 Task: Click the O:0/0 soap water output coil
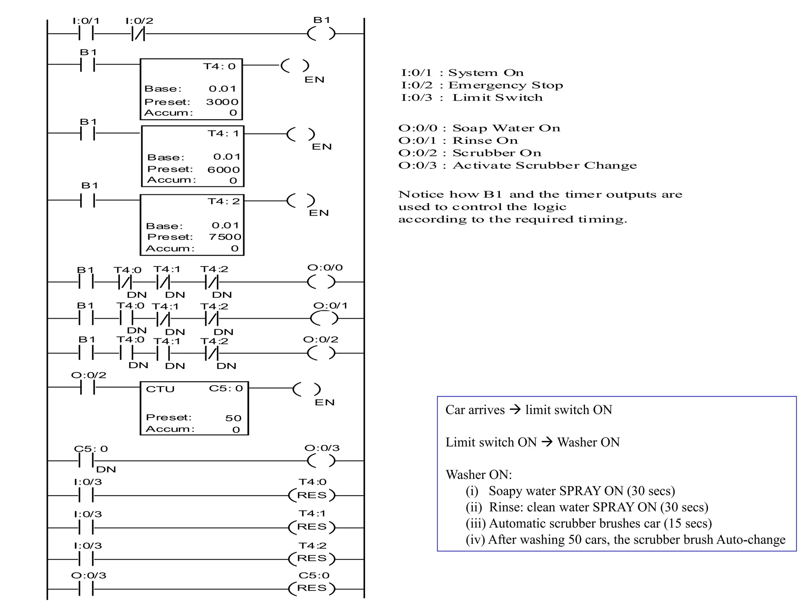[x=321, y=282]
